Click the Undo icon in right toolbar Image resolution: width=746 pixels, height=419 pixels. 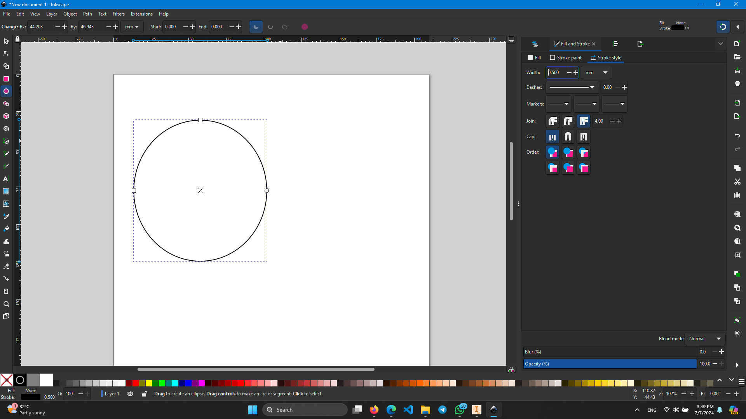click(737, 135)
